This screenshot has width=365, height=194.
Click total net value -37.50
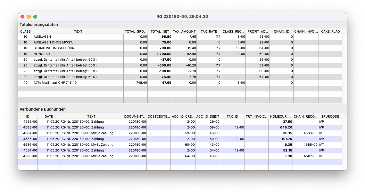pyautogui.click(x=166, y=60)
